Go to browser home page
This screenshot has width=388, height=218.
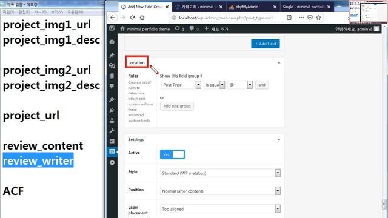142,18
